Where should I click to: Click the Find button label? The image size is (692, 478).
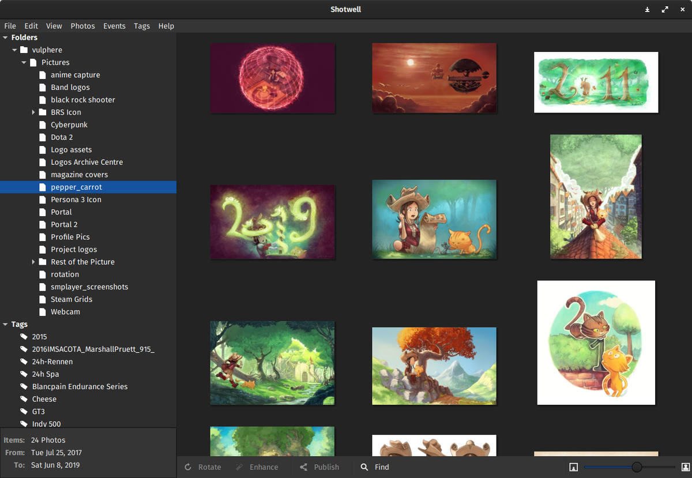tap(382, 467)
